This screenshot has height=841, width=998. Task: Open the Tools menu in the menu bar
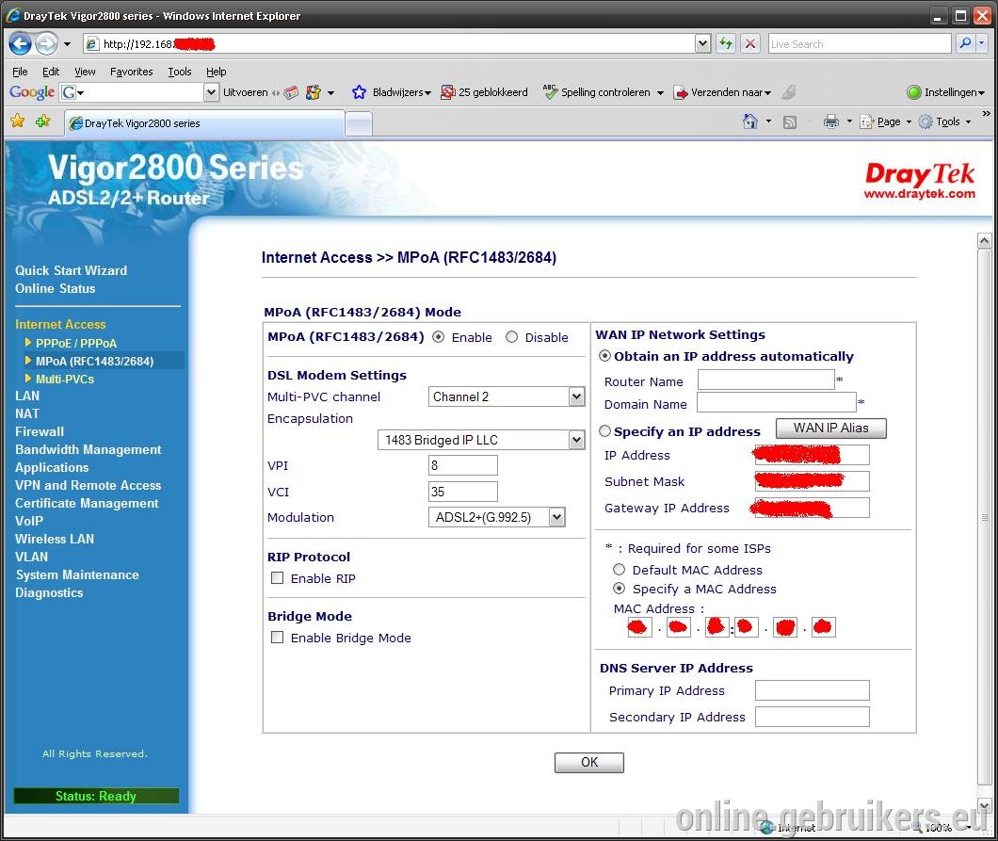click(x=180, y=72)
